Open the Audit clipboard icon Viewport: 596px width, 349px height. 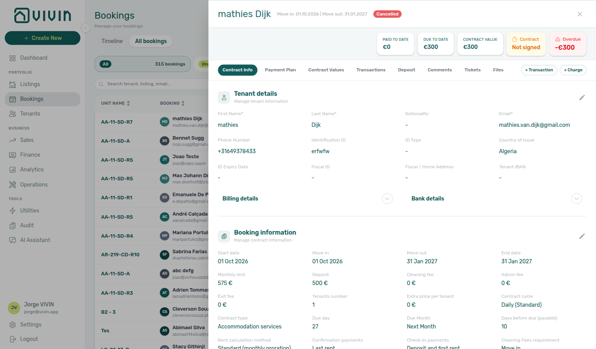(x=13, y=225)
